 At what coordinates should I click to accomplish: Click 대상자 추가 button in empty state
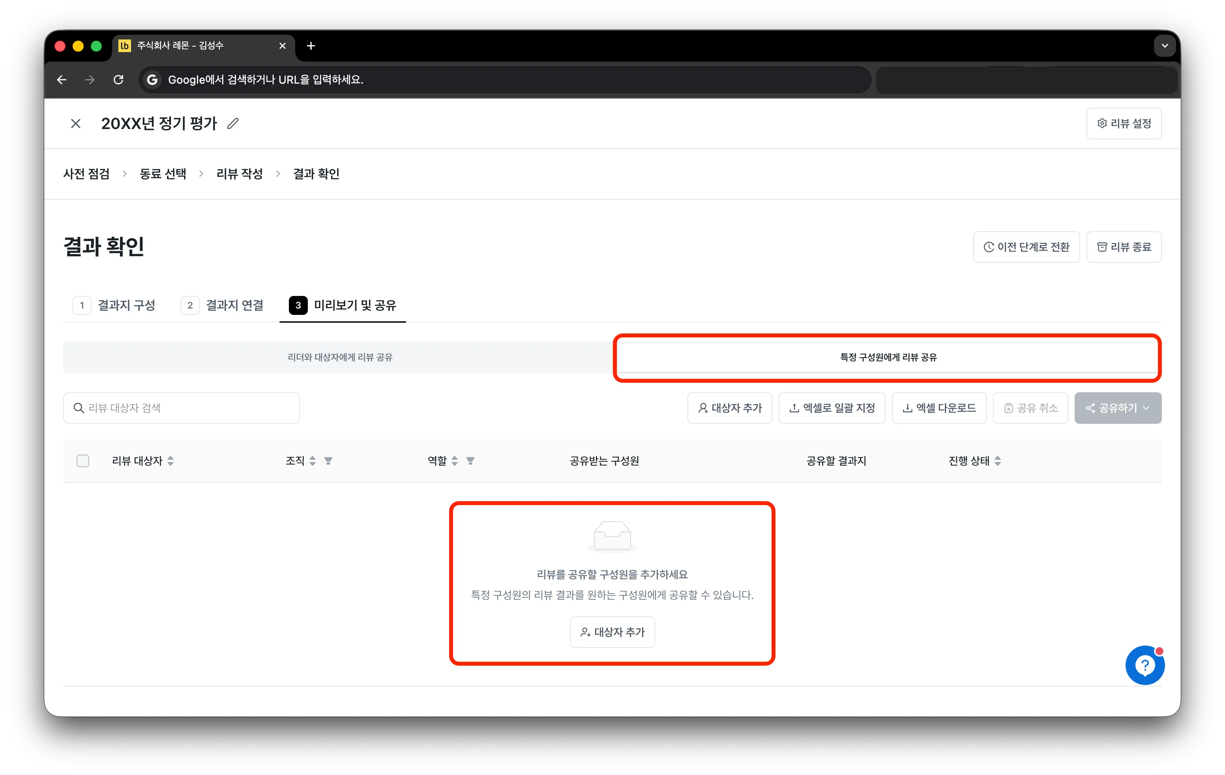pos(612,632)
